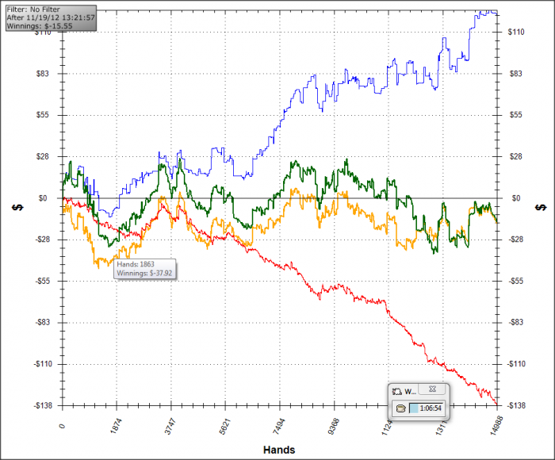Click the left vertical '$' axis title
Viewport: 555px width, 460px height.
(17, 208)
